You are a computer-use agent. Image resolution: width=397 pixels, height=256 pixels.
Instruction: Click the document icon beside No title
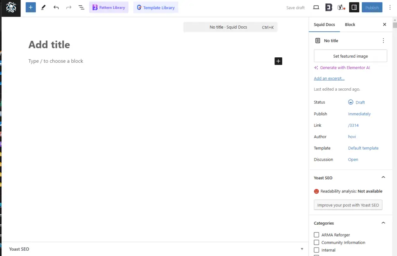click(318, 41)
